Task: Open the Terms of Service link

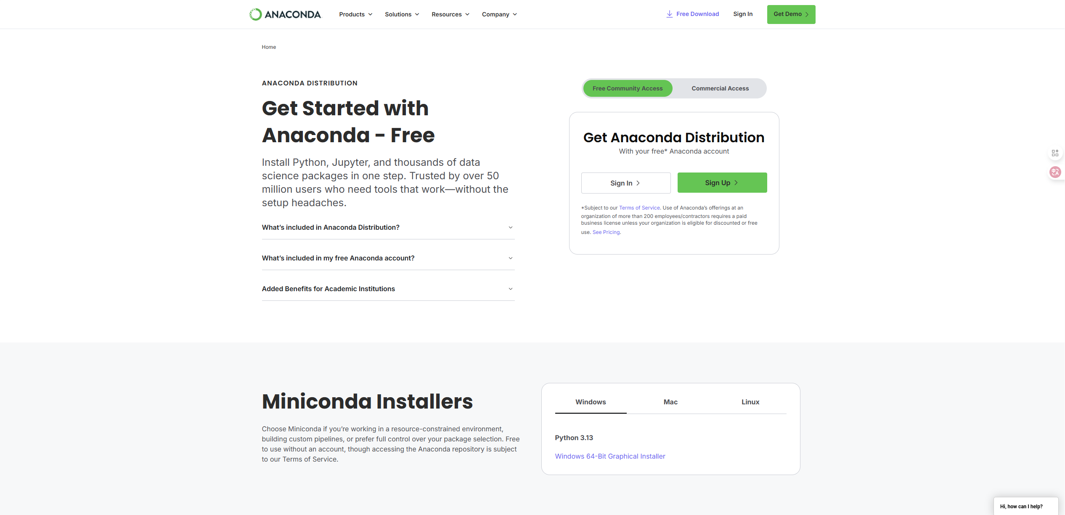Action: coord(639,208)
